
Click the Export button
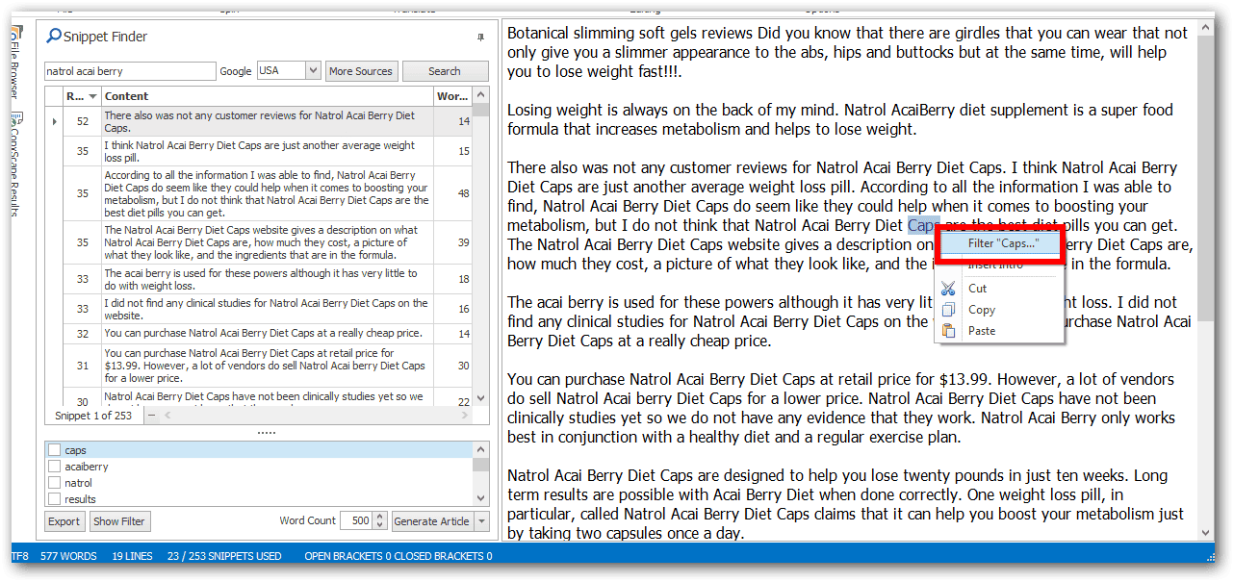tap(64, 521)
